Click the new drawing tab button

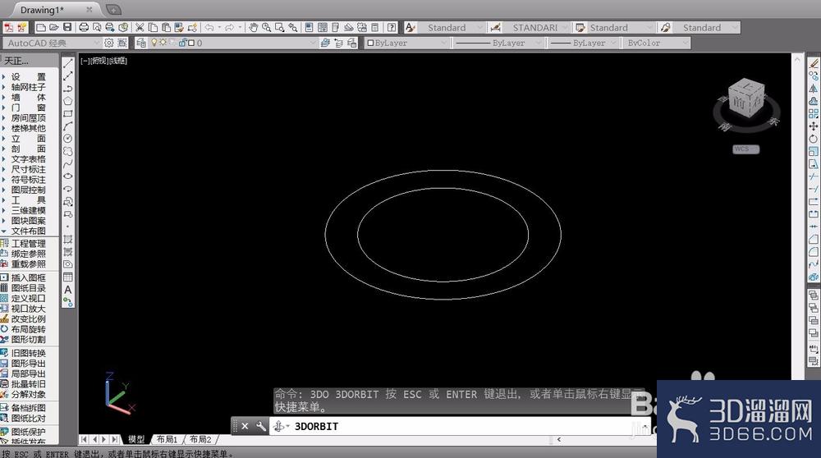(x=113, y=9)
